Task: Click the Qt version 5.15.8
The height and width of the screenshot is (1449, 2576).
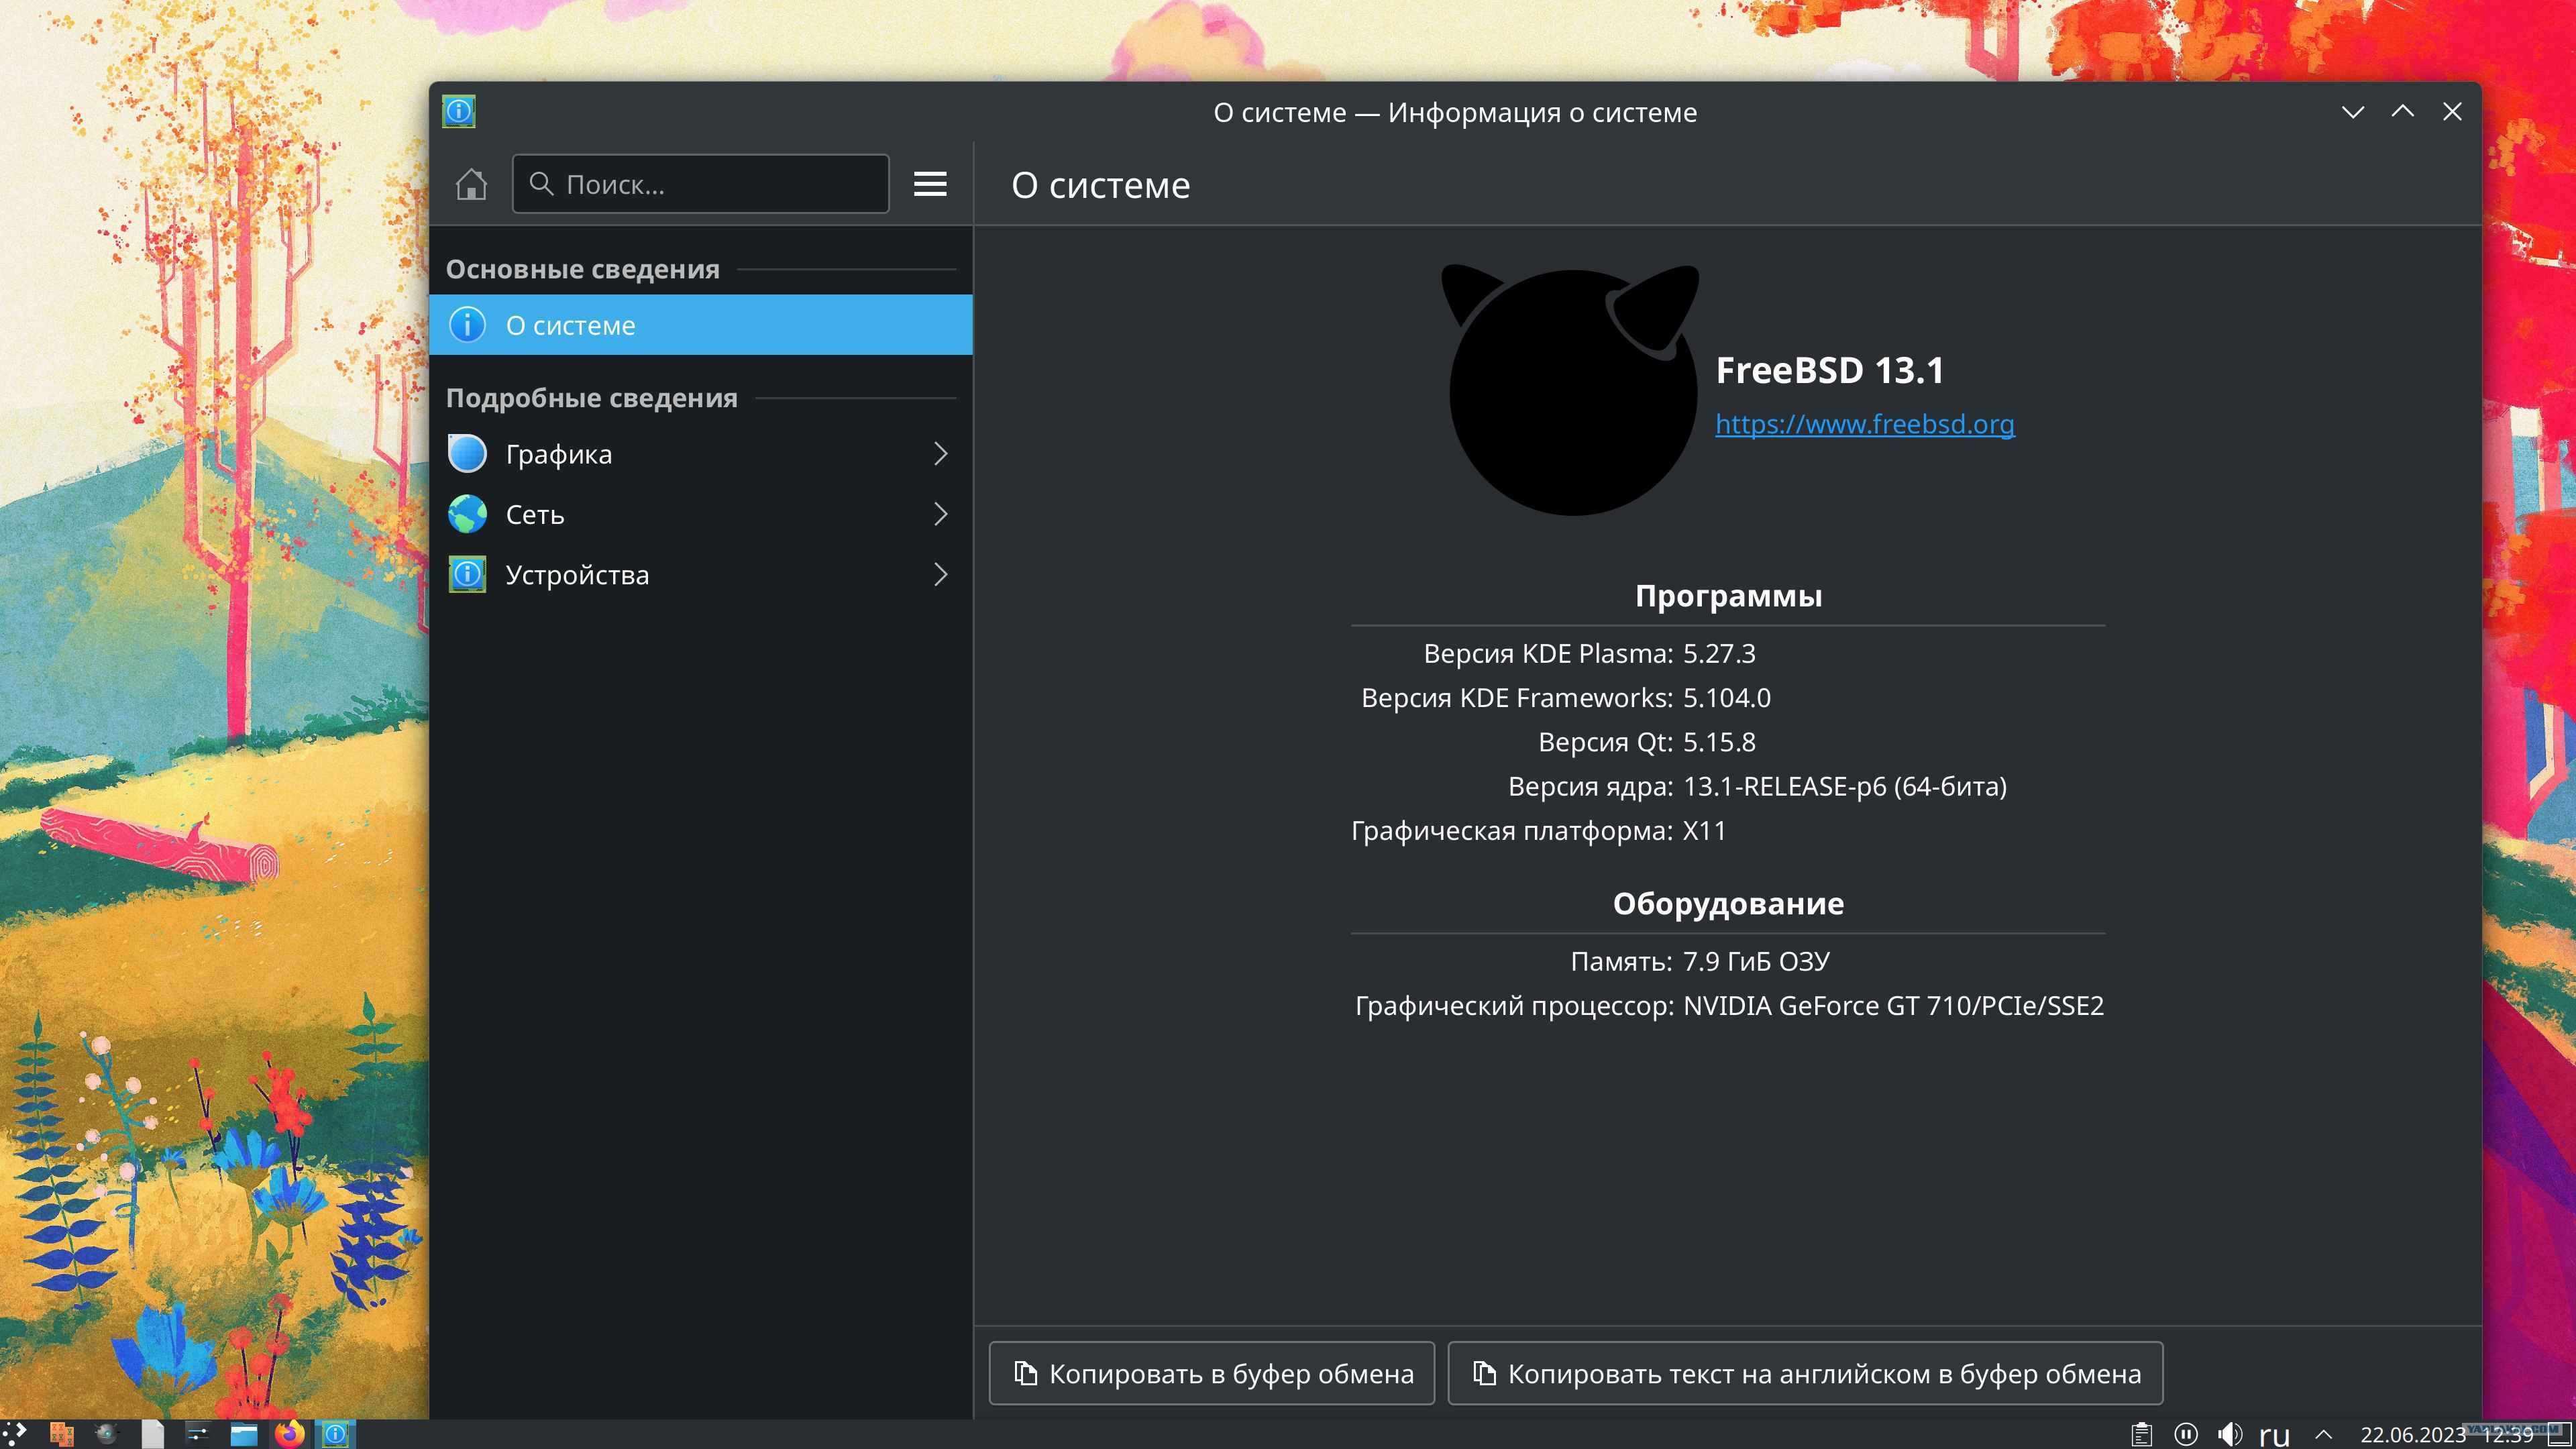Action: click(x=1719, y=742)
